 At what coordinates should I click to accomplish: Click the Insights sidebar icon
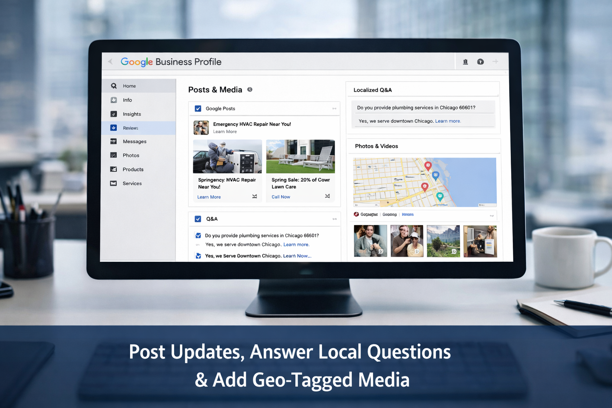click(114, 114)
